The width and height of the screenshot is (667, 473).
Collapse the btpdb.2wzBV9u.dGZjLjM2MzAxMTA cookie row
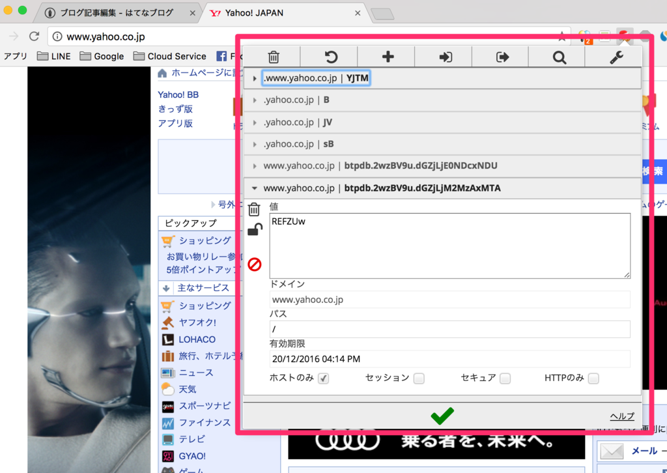pos(442,188)
